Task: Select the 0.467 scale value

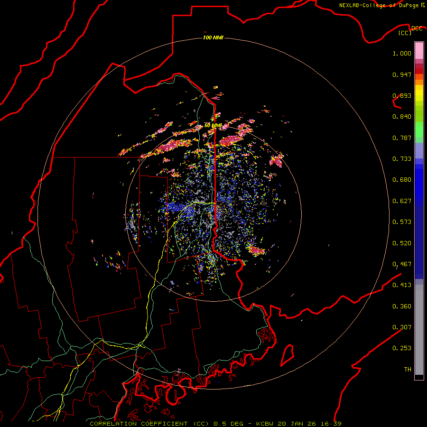Action: click(402, 264)
